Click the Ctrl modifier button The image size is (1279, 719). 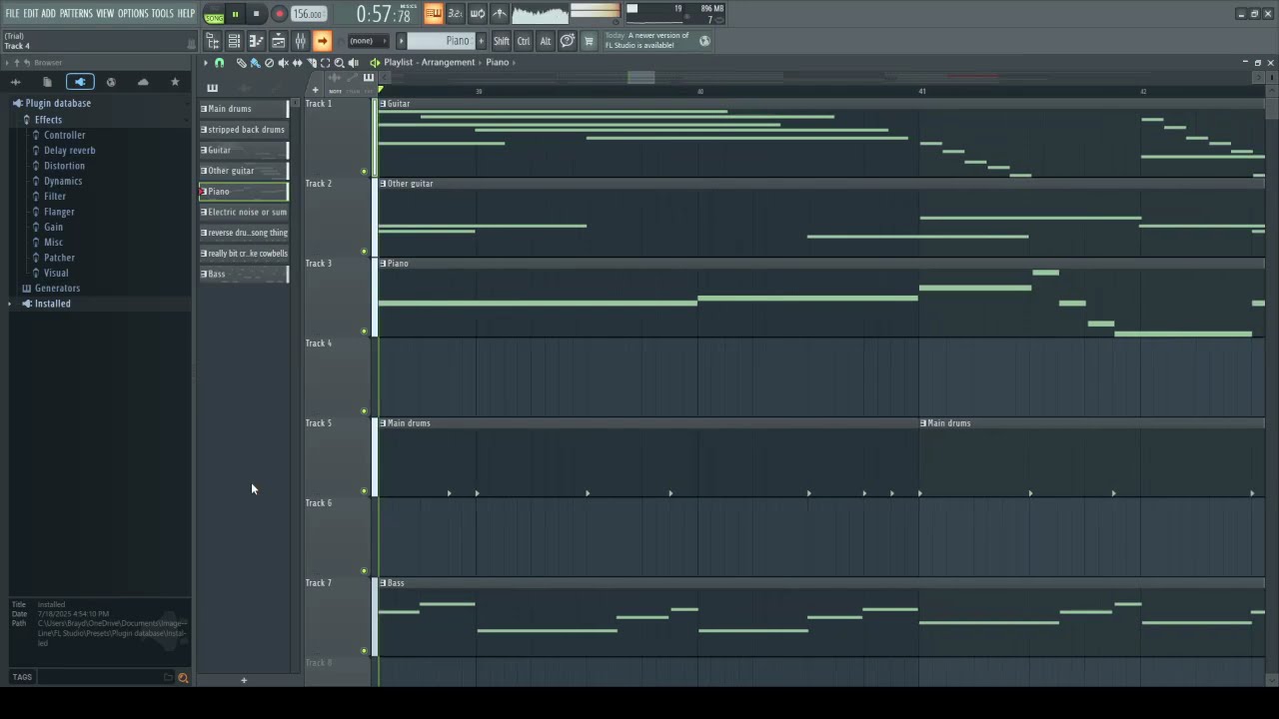click(x=524, y=40)
